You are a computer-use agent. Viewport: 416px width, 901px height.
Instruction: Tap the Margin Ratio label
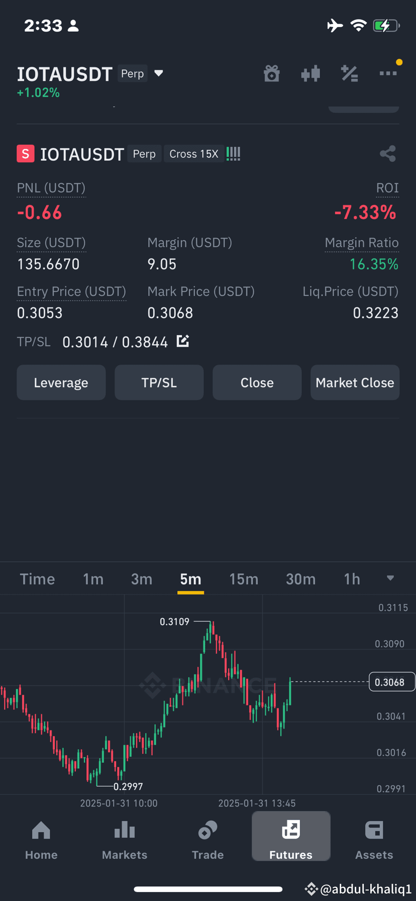click(x=362, y=243)
